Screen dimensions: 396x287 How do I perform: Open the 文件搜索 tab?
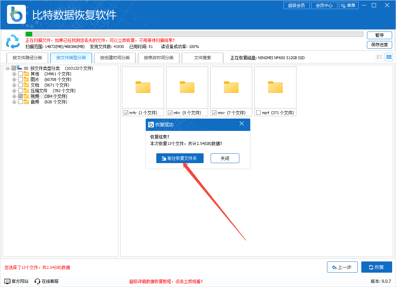click(x=203, y=58)
